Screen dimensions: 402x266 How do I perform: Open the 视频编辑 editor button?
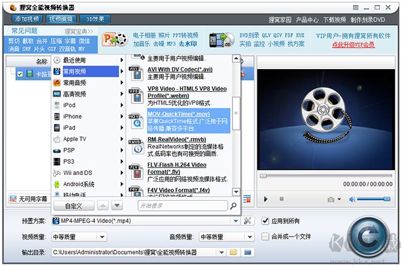pyautogui.click(x=61, y=19)
